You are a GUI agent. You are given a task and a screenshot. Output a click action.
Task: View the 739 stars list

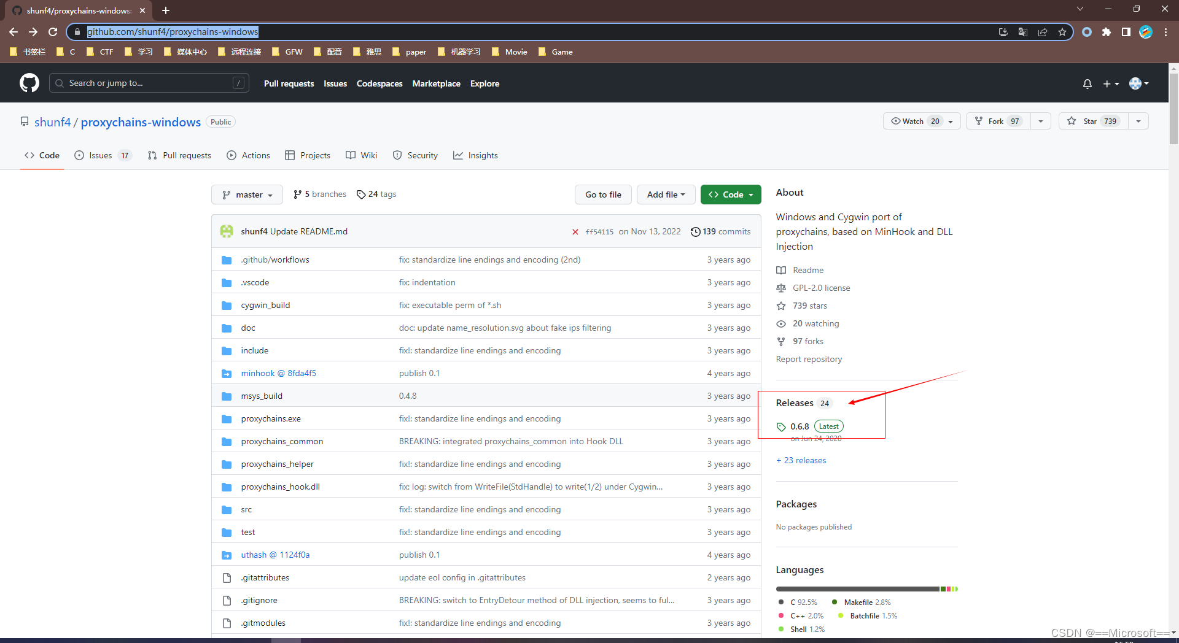click(801, 306)
